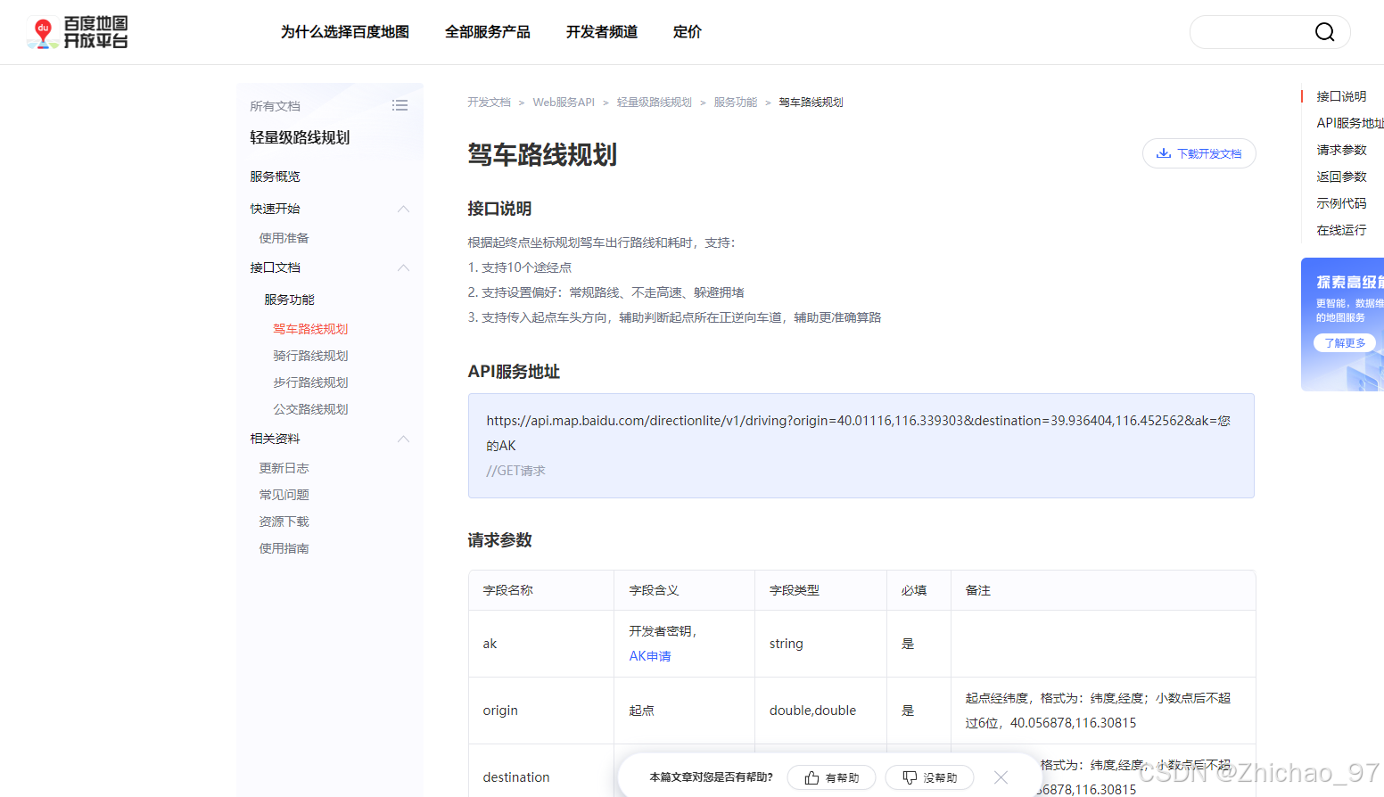Open the document list icon beside 所有文档
This screenshot has height=797, width=1384.
coord(400,105)
